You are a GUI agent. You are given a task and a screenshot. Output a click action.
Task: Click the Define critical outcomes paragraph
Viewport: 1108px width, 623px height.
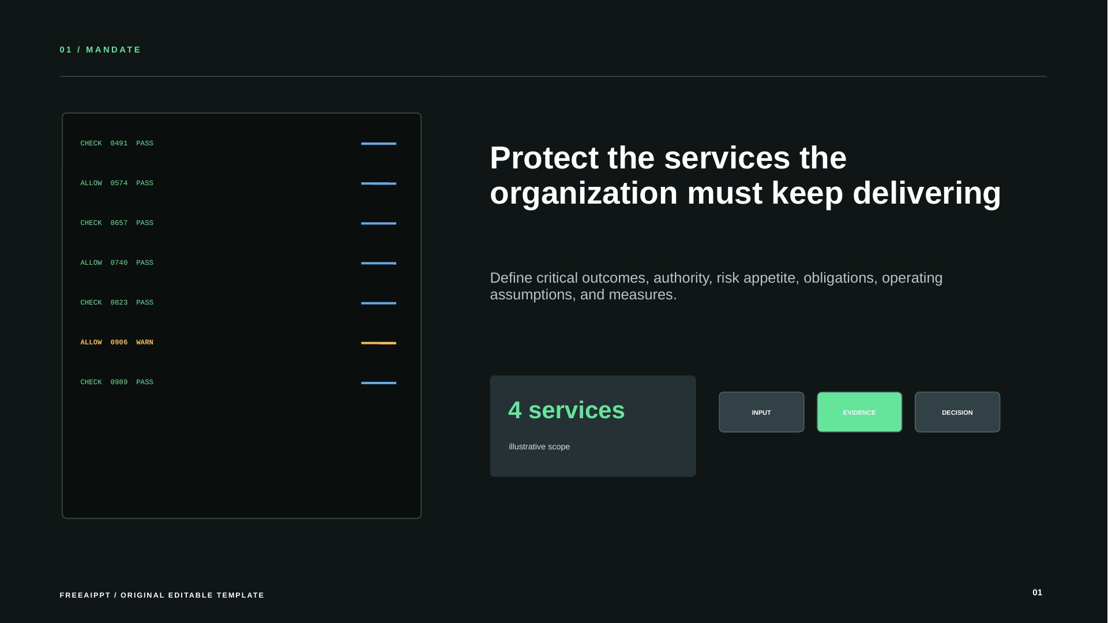(x=716, y=286)
